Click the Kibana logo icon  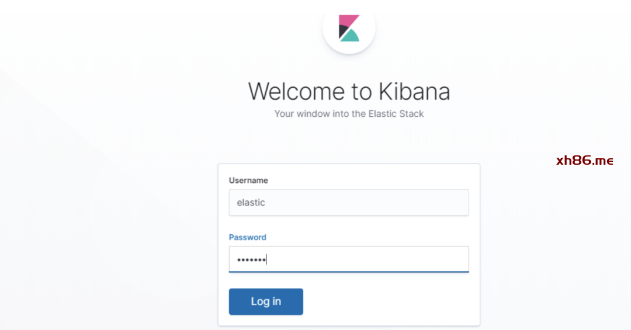tap(349, 28)
